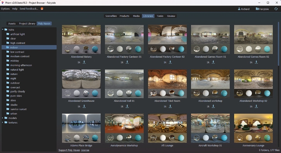Click the 1k resolution of Abandoned Bakery

click(x=79, y=62)
